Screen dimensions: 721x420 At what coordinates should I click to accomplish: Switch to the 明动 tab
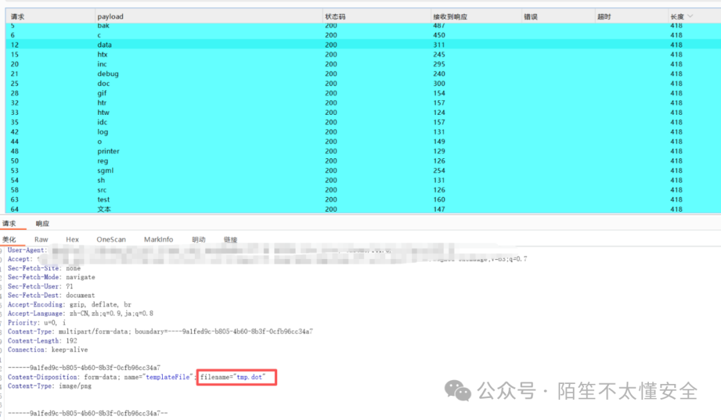199,240
